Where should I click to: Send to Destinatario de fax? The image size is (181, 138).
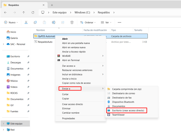(122, 98)
